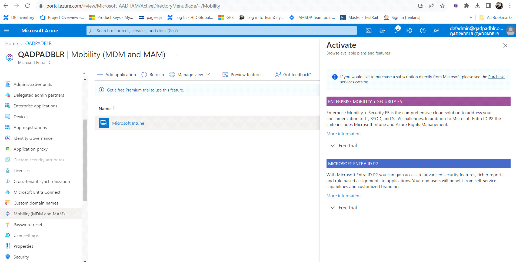This screenshot has width=516, height=262.
Task: Open the Help question mark icon
Action: pyautogui.click(x=423, y=30)
